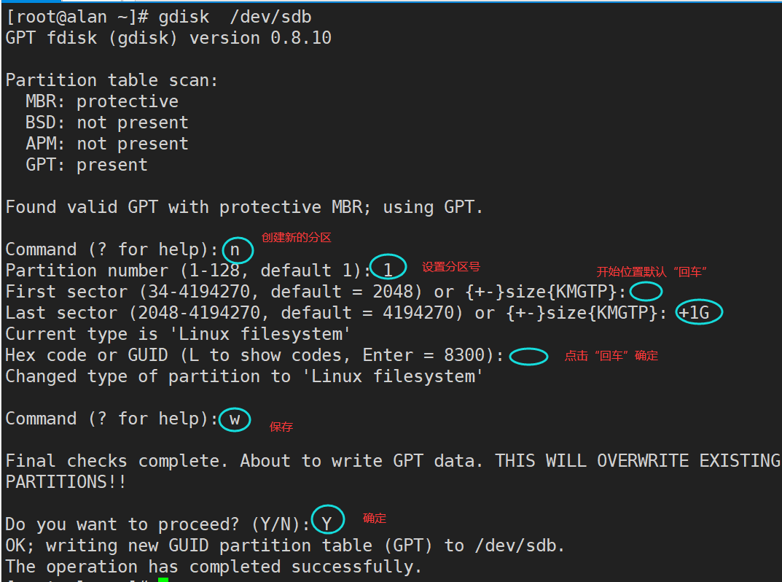Click the 'GPT fdisk (gdisk) version 0.8.10' line
Viewport: 782px width, 582px height.
click(168, 38)
